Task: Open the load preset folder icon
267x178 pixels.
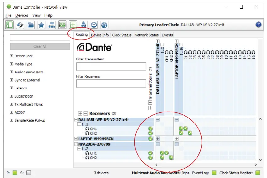Action: [31, 25]
